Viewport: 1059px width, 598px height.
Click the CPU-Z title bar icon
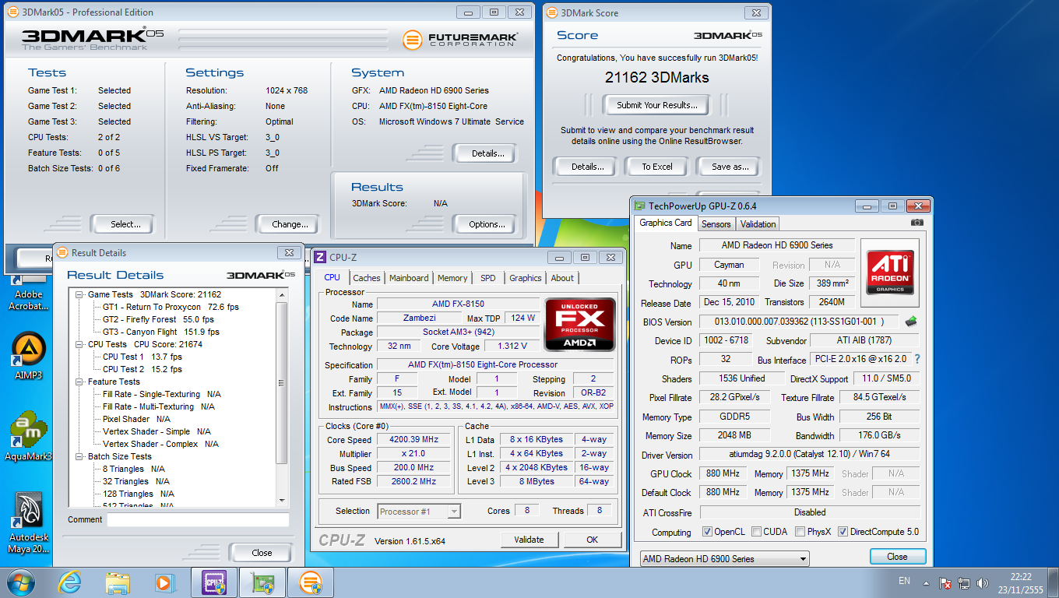click(x=320, y=257)
